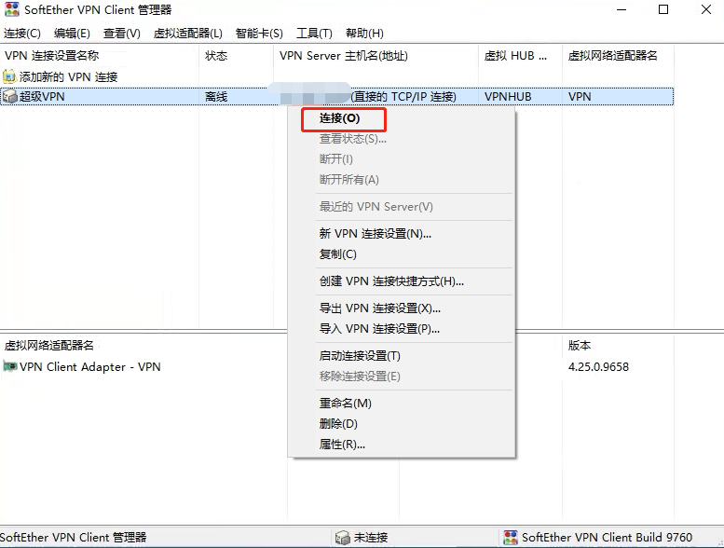The height and width of the screenshot is (548, 724).
Task: Open the 工具(T) menu
Action: pyautogui.click(x=314, y=34)
